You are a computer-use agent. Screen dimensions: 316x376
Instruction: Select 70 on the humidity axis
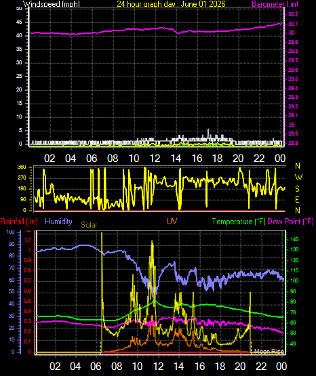pyautogui.click(x=12, y=268)
